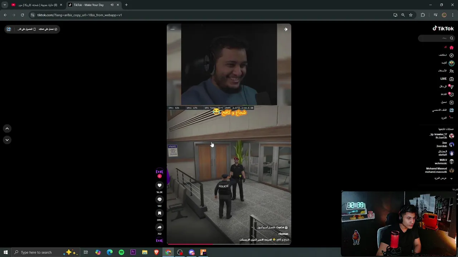
Task: Open the Chrome profile avatar
Action: [x=444, y=15]
